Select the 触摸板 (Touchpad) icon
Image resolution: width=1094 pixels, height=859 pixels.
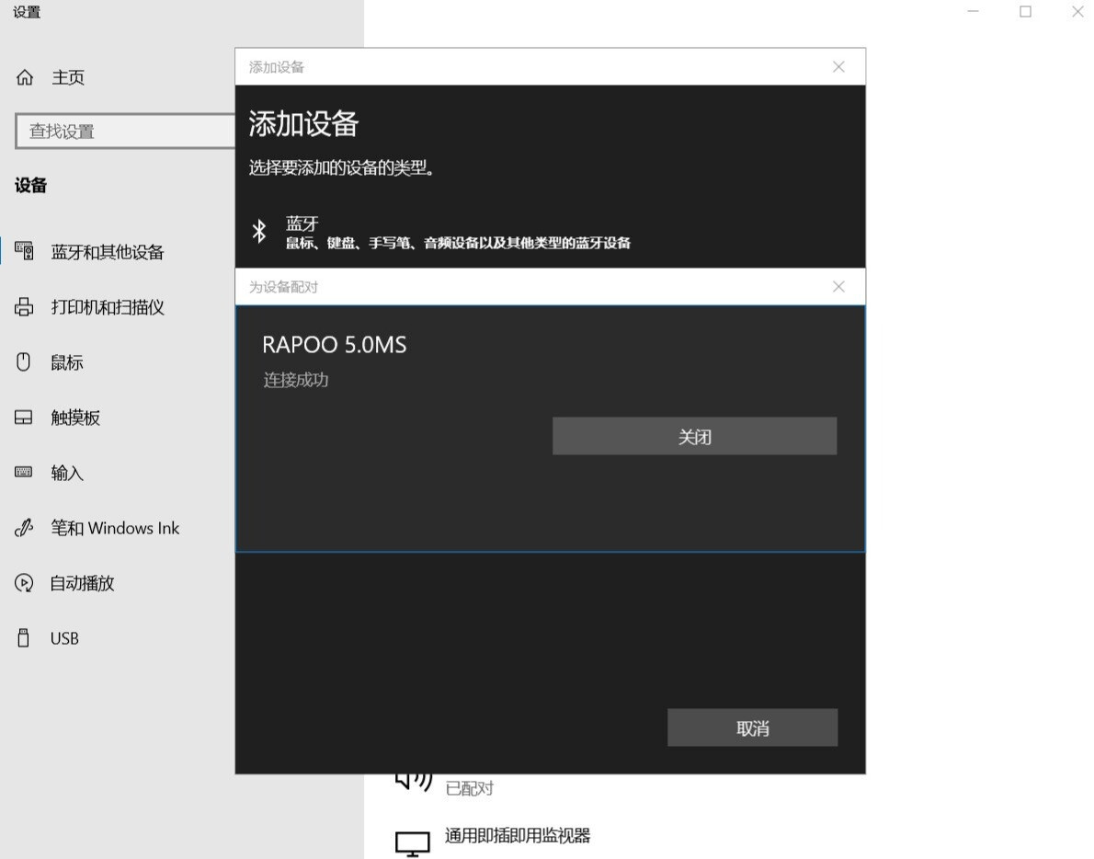(x=24, y=418)
